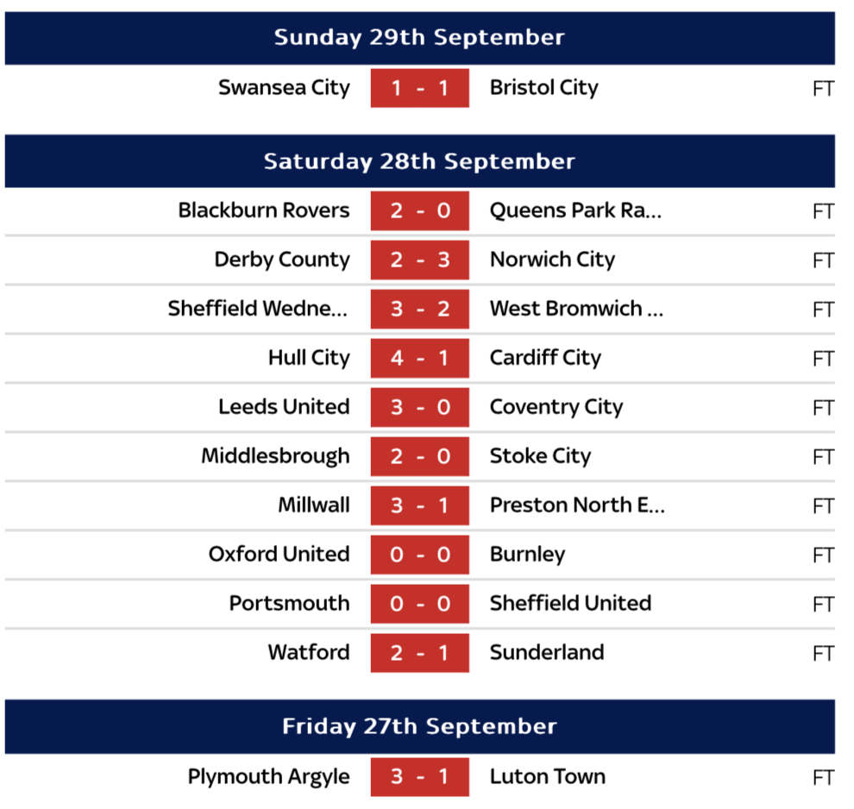This screenshot has width=854, height=809.
Task: Open the Norwich City team link
Action: tap(552, 260)
